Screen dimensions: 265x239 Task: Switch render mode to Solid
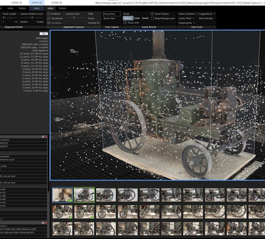137,18
